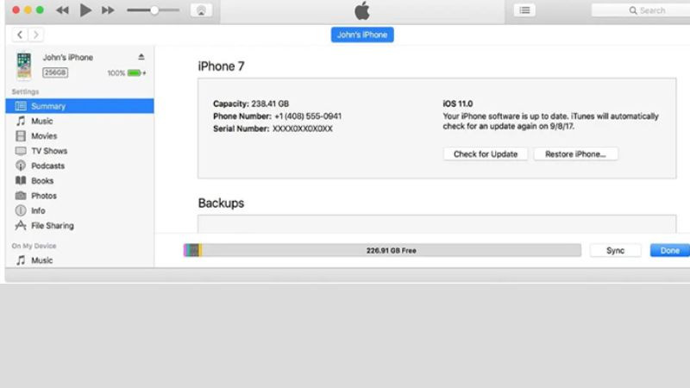Click the colored used-storage segment

click(192, 250)
